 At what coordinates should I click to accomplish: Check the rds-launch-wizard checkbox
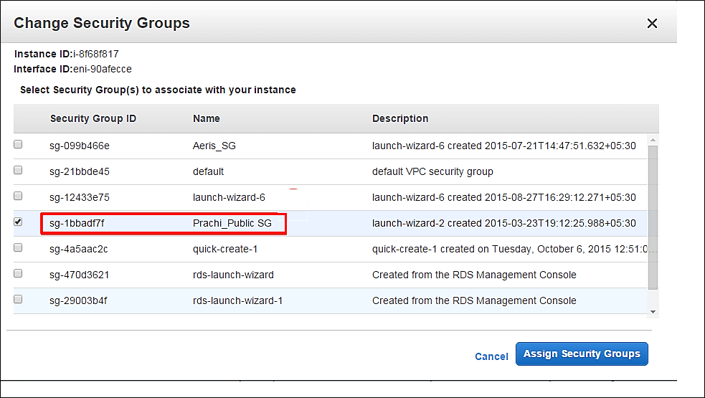(19, 273)
